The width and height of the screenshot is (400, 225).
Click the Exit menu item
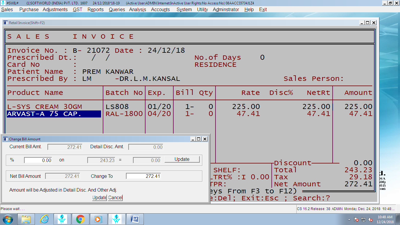pyautogui.click(x=263, y=9)
